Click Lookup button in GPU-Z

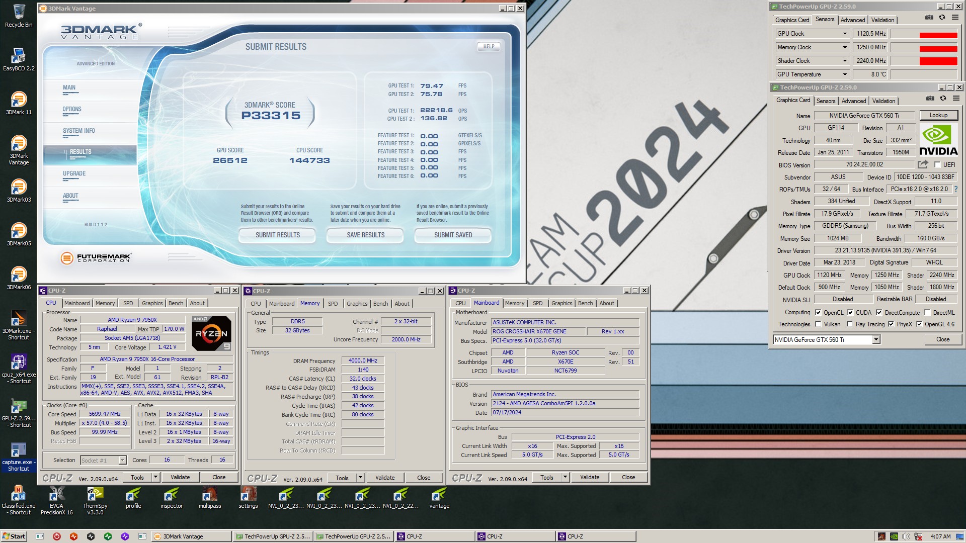(938, 115)
